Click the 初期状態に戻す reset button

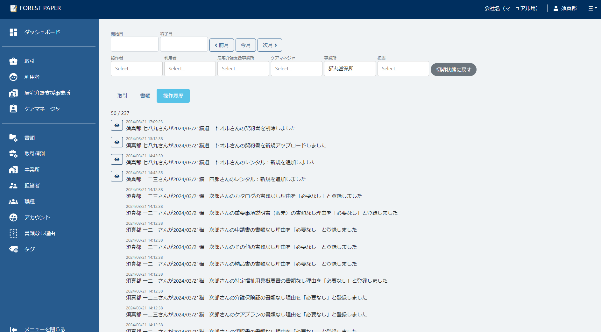click(x=453, y=69)
